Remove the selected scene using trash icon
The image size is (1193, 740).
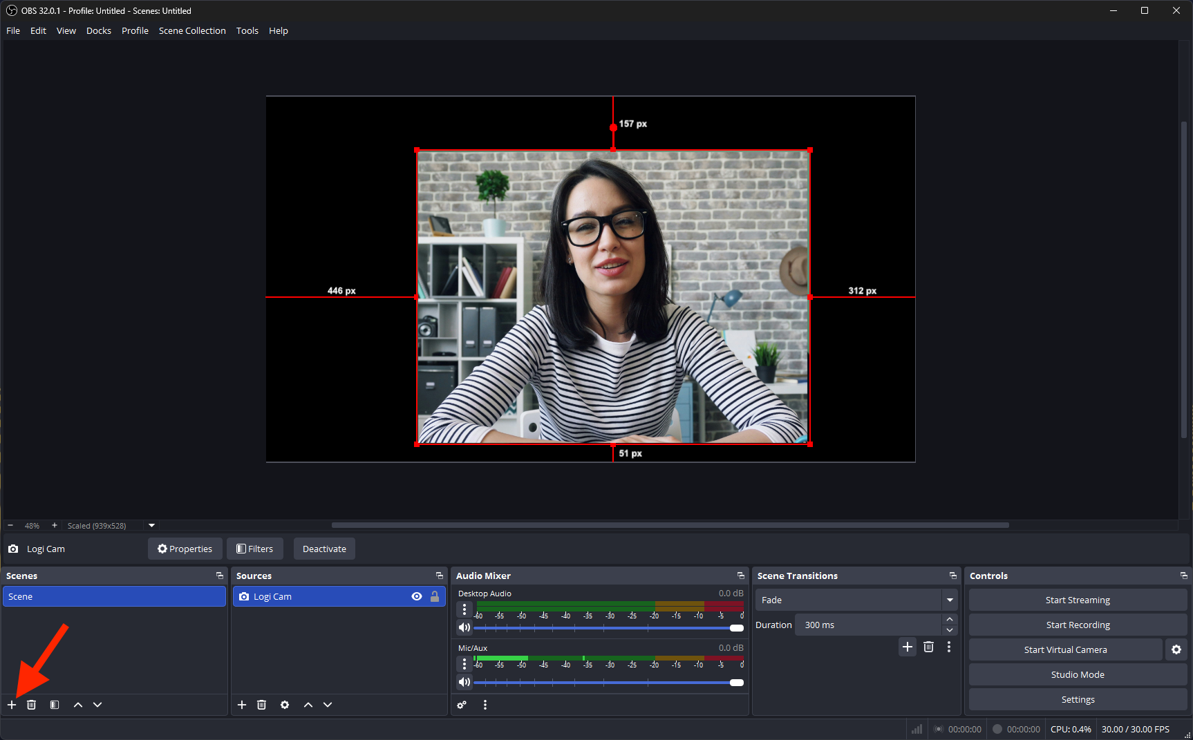click(32, 705)
